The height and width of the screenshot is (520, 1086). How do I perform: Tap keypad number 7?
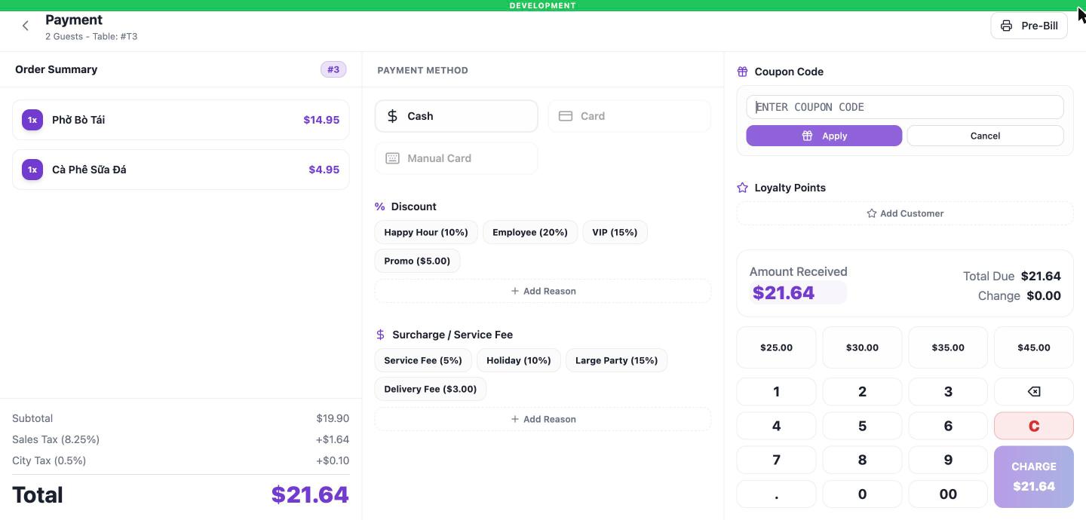tap(776, 460)
